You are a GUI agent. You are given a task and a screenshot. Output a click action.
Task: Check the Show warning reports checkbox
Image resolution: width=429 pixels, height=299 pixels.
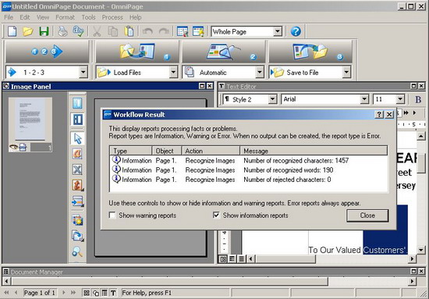pyautogui.click(x=112, y=215)
